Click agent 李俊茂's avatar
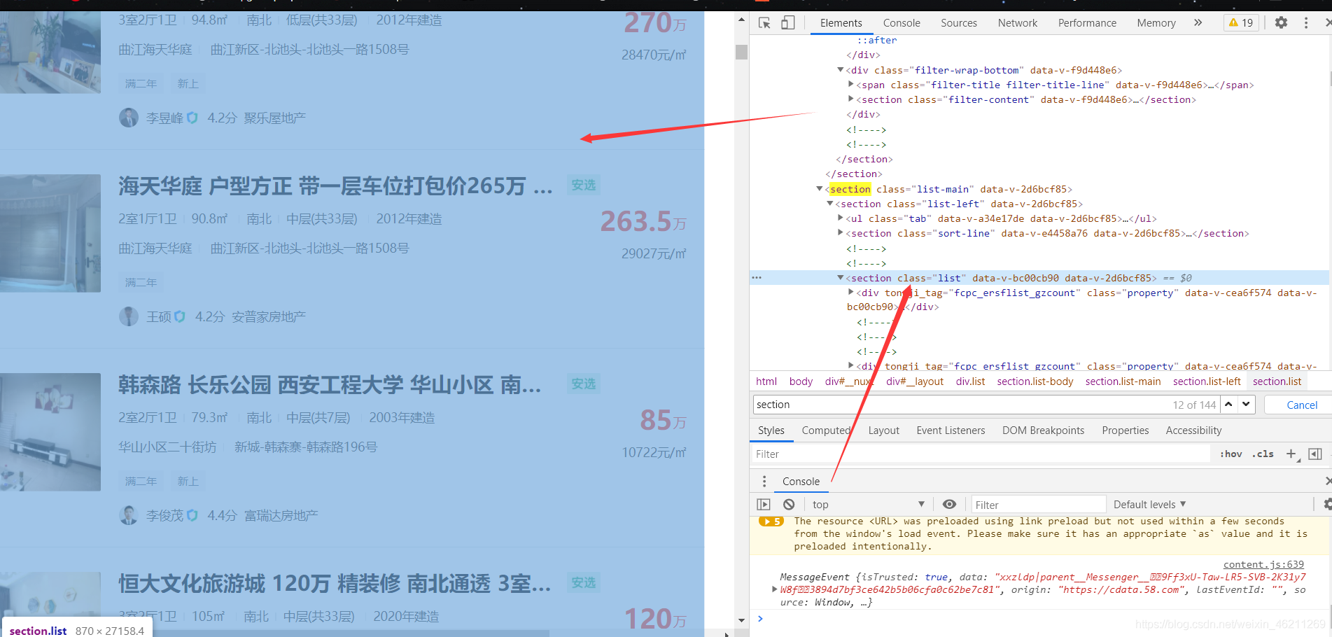Image resolution: width=1332 pixels, height=637 pixels. [x=129, y=515]
